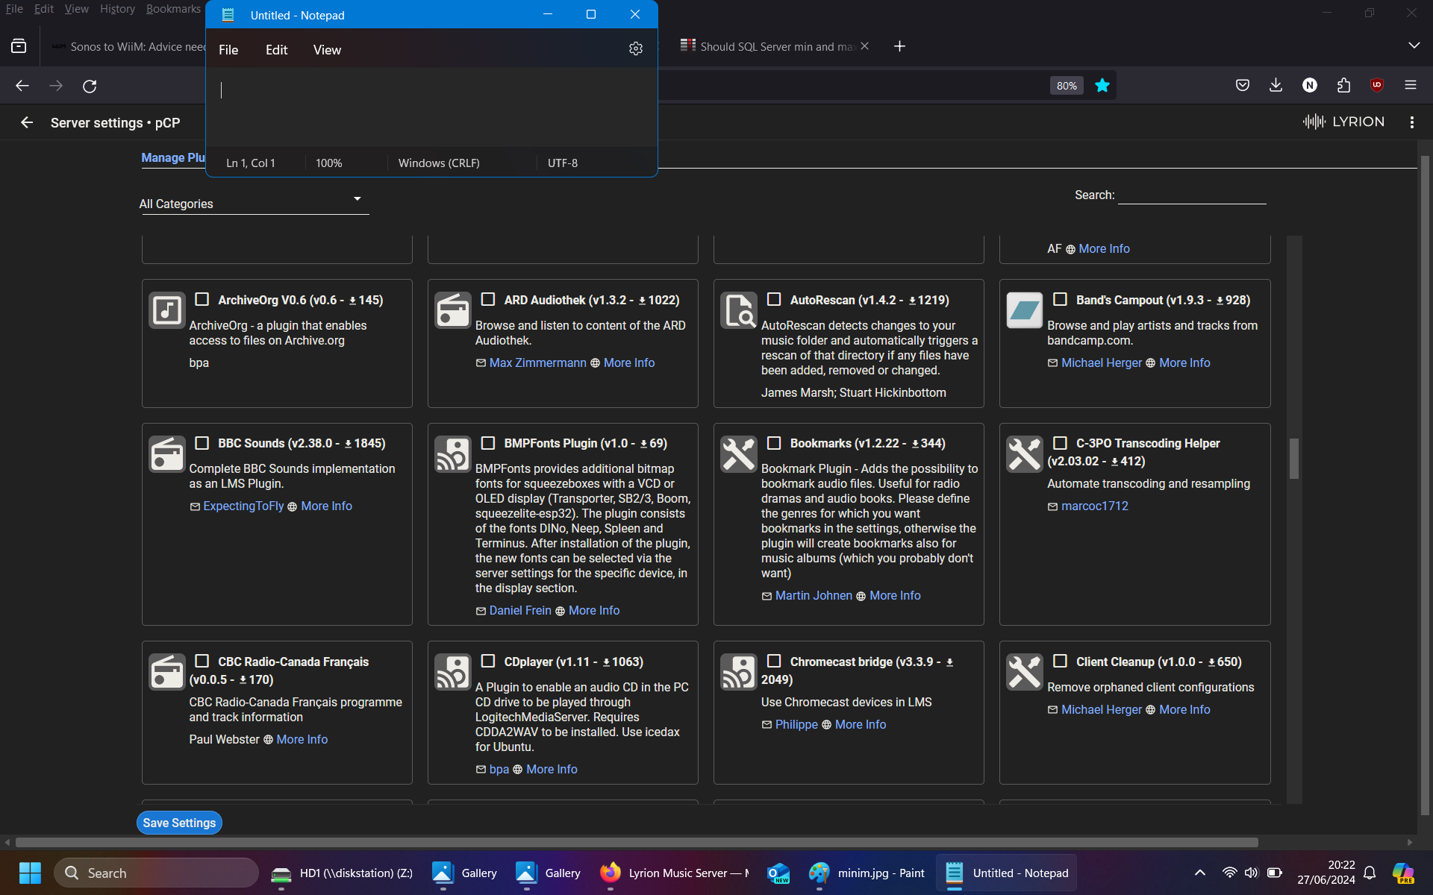Open Notepad File menu
The width and height of the screenshot is (1433, 895).
point(228,50)
